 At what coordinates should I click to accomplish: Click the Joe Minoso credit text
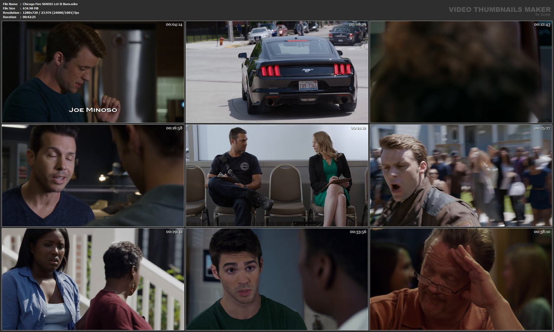click(93, 110)
